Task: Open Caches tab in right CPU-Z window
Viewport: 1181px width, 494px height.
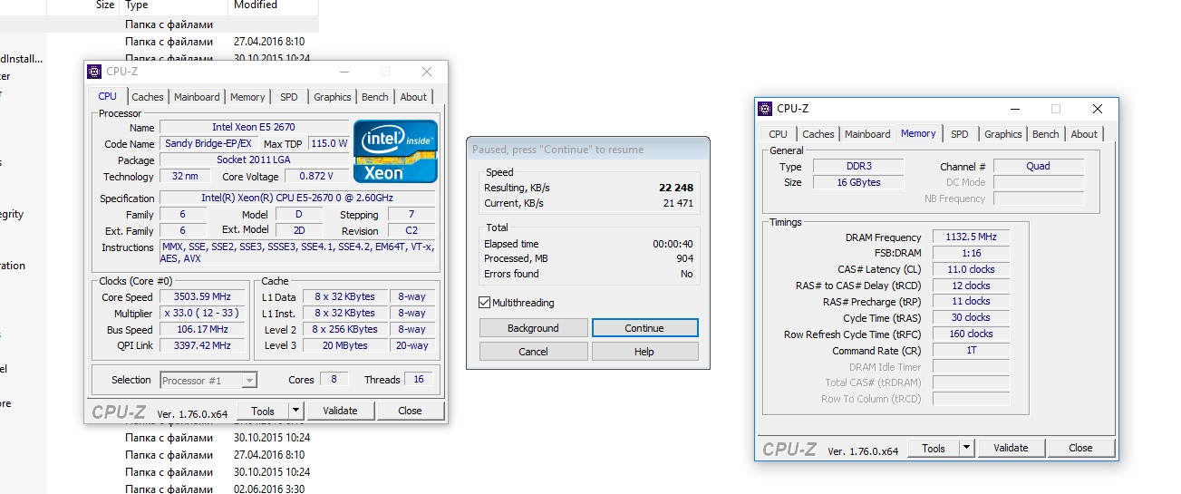Action: point(818,134)
